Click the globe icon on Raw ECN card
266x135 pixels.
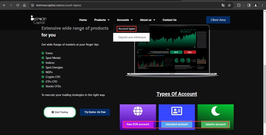[x=138, y=111]
